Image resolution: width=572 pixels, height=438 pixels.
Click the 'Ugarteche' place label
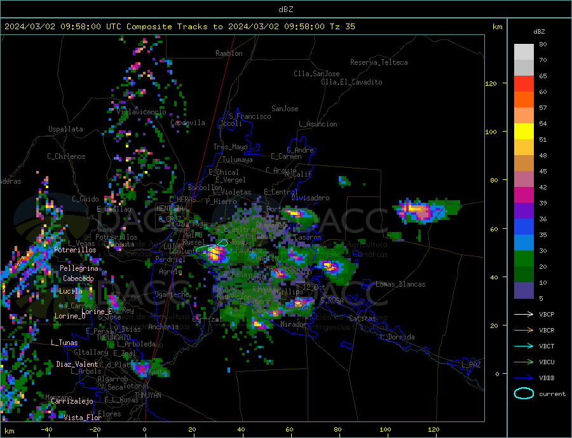pyautogui.click(x=172, y=294)
